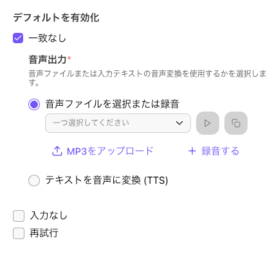Open the 一つ選択してください dropdown
This screenshot has width=272, height=254.
118,123
